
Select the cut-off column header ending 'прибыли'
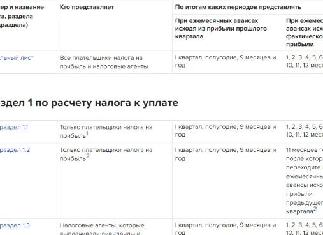pyautogui.click(x=305, y=33)
